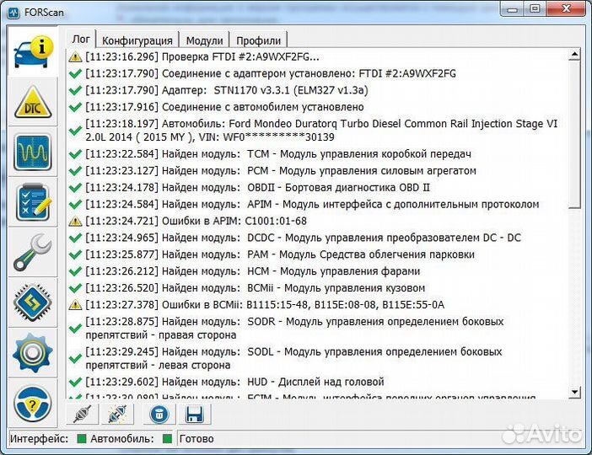Click the green Интерфейс status indicator
The height and width of the screenshot is (455, 592).
[x=82, y=438]
